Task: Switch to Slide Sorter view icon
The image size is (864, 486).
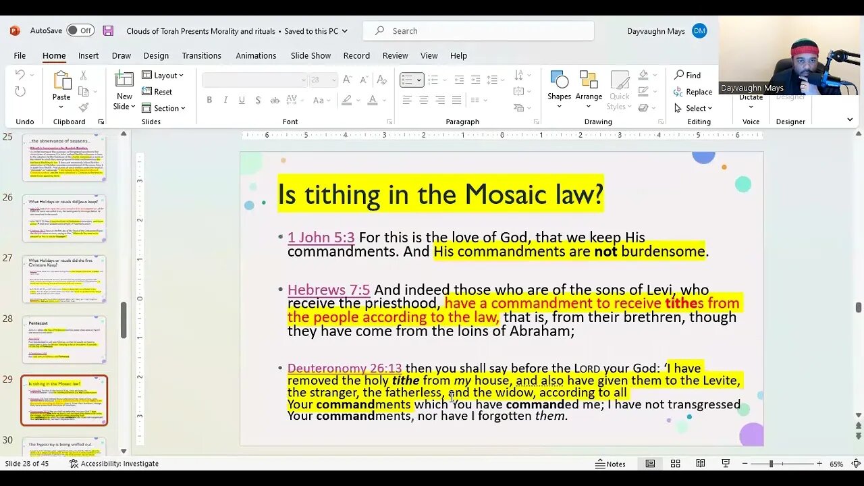Action: point(675,464)
